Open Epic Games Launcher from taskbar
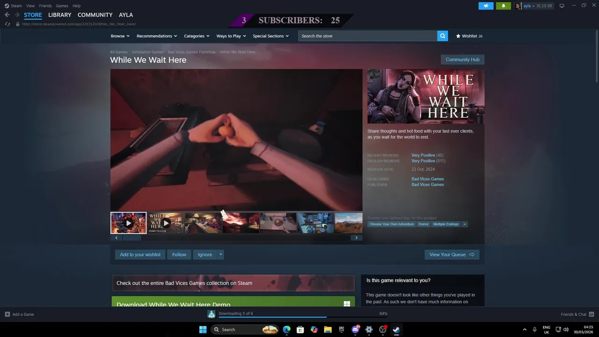This screenshot has width=599, height=337. click(342, 330)
